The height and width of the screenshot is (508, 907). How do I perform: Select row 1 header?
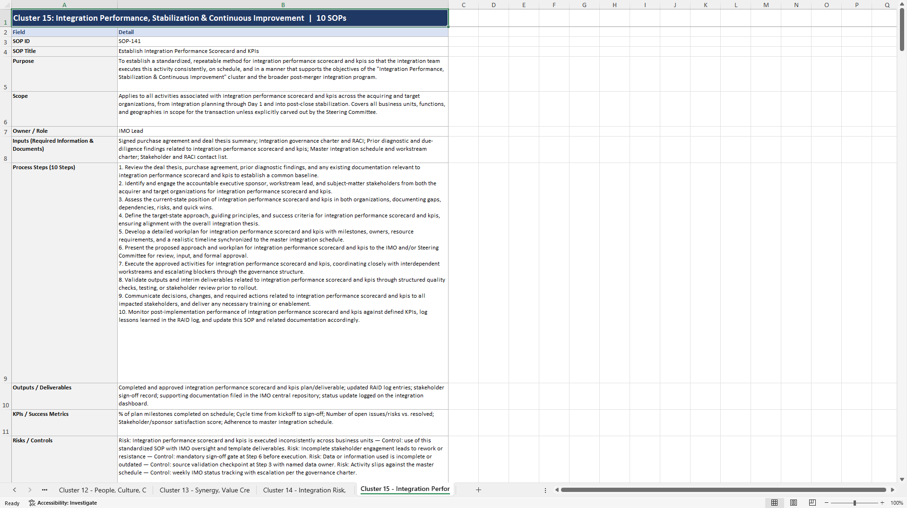[x=6, y=18]
